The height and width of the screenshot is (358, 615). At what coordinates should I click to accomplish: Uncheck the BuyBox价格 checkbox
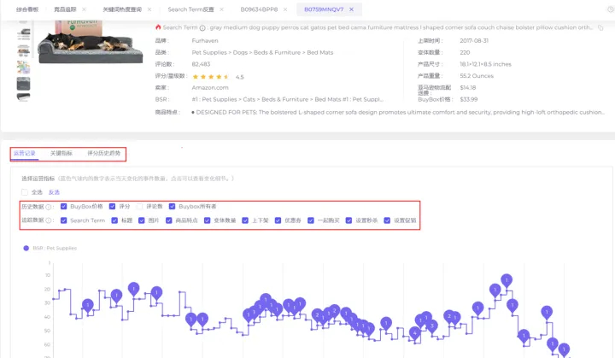coord(63,207)
